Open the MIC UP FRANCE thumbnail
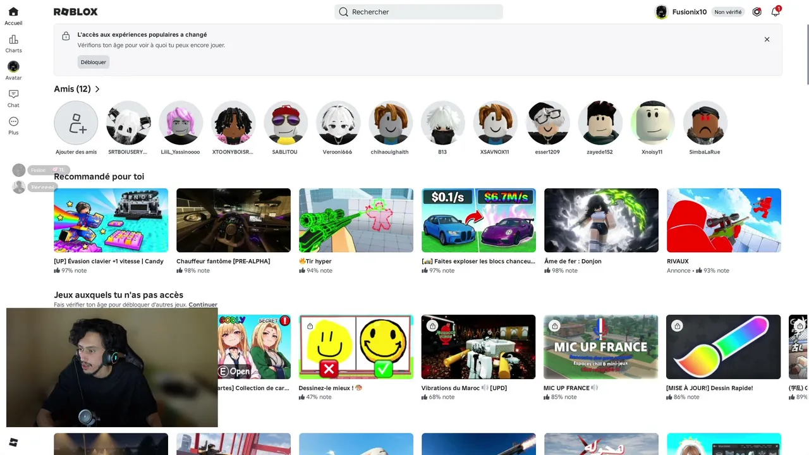Image resolution: width=809 pixels, height=455 pixels. 601,347
